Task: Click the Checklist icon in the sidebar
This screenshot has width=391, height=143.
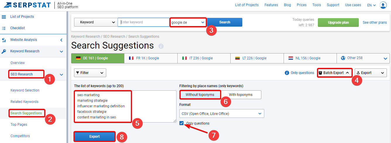Action: pyautogui.click(x=4, y=28)
